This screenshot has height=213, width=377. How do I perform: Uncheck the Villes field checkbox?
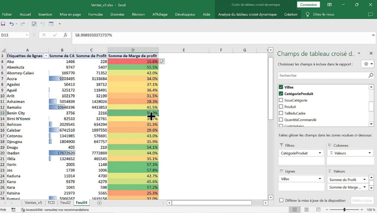tap(281, 87)
